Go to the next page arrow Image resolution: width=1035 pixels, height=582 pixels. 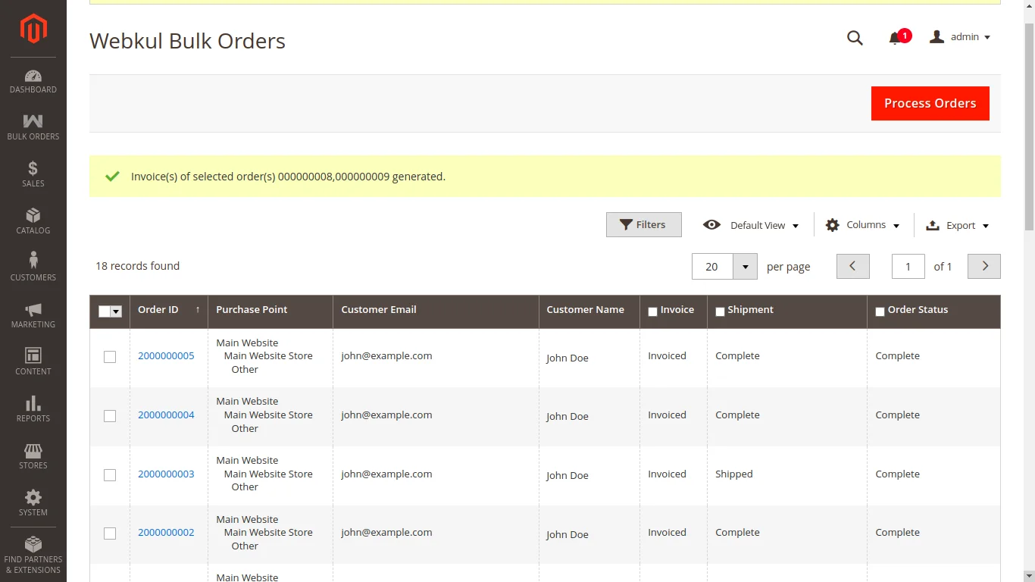[x=984, y=266]
